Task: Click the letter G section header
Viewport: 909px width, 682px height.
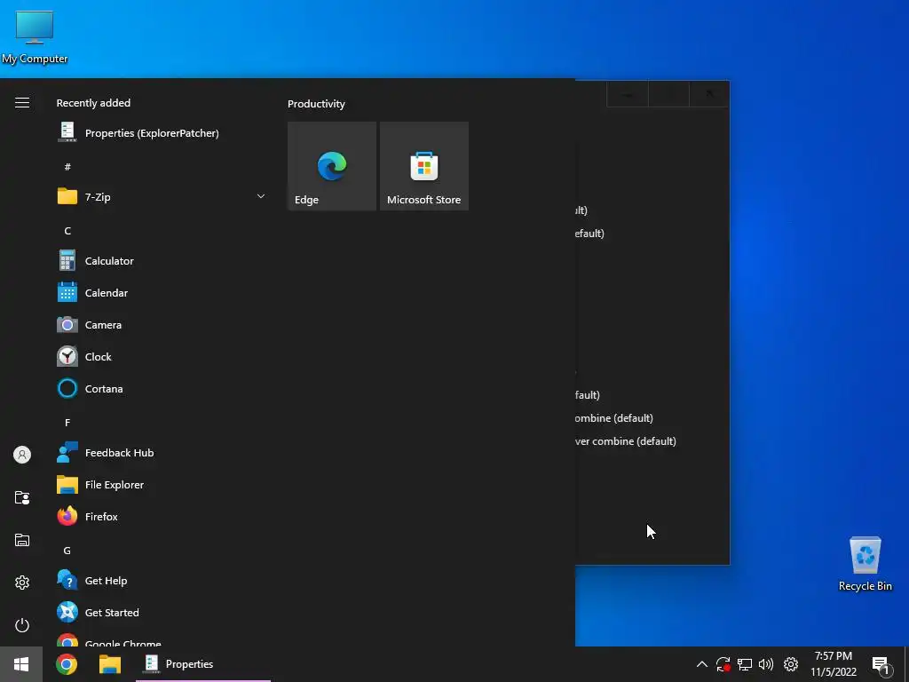Action: pyautogui.click(x=67, y=551)
